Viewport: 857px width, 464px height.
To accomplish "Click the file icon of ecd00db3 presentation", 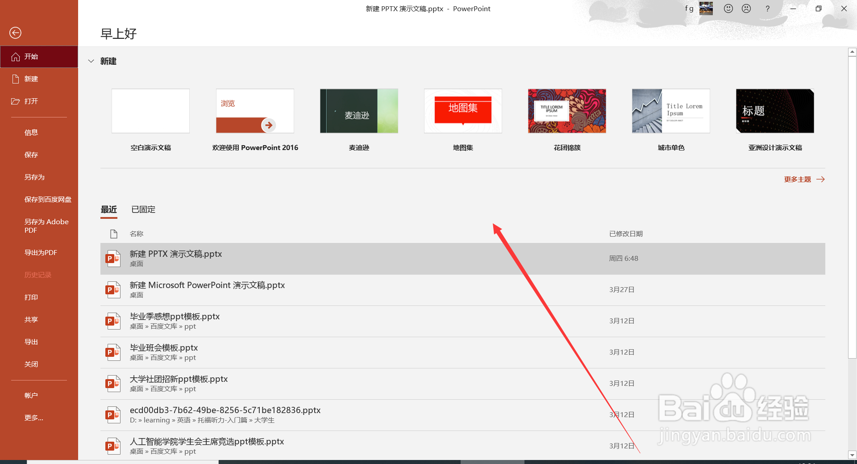I will tap(112, 415).
